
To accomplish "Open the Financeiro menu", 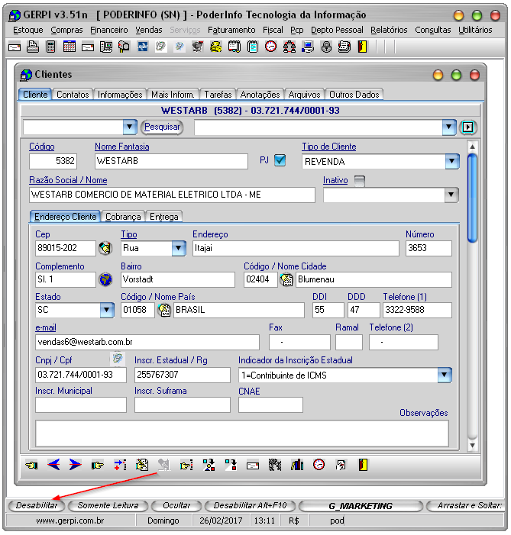I will (x=109, y=30).
